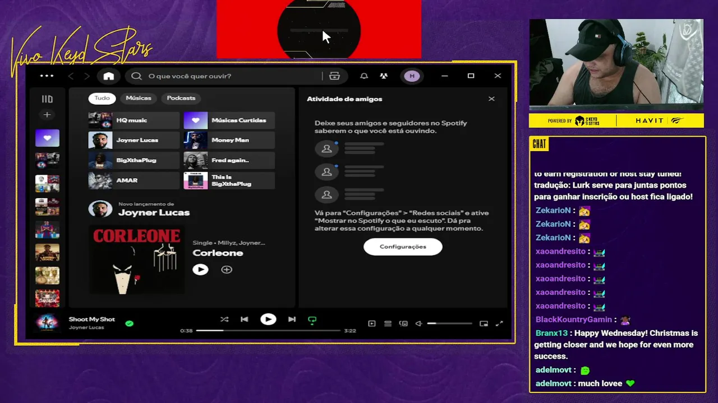
Task: Open notifications bell
Action: (364, 76)
